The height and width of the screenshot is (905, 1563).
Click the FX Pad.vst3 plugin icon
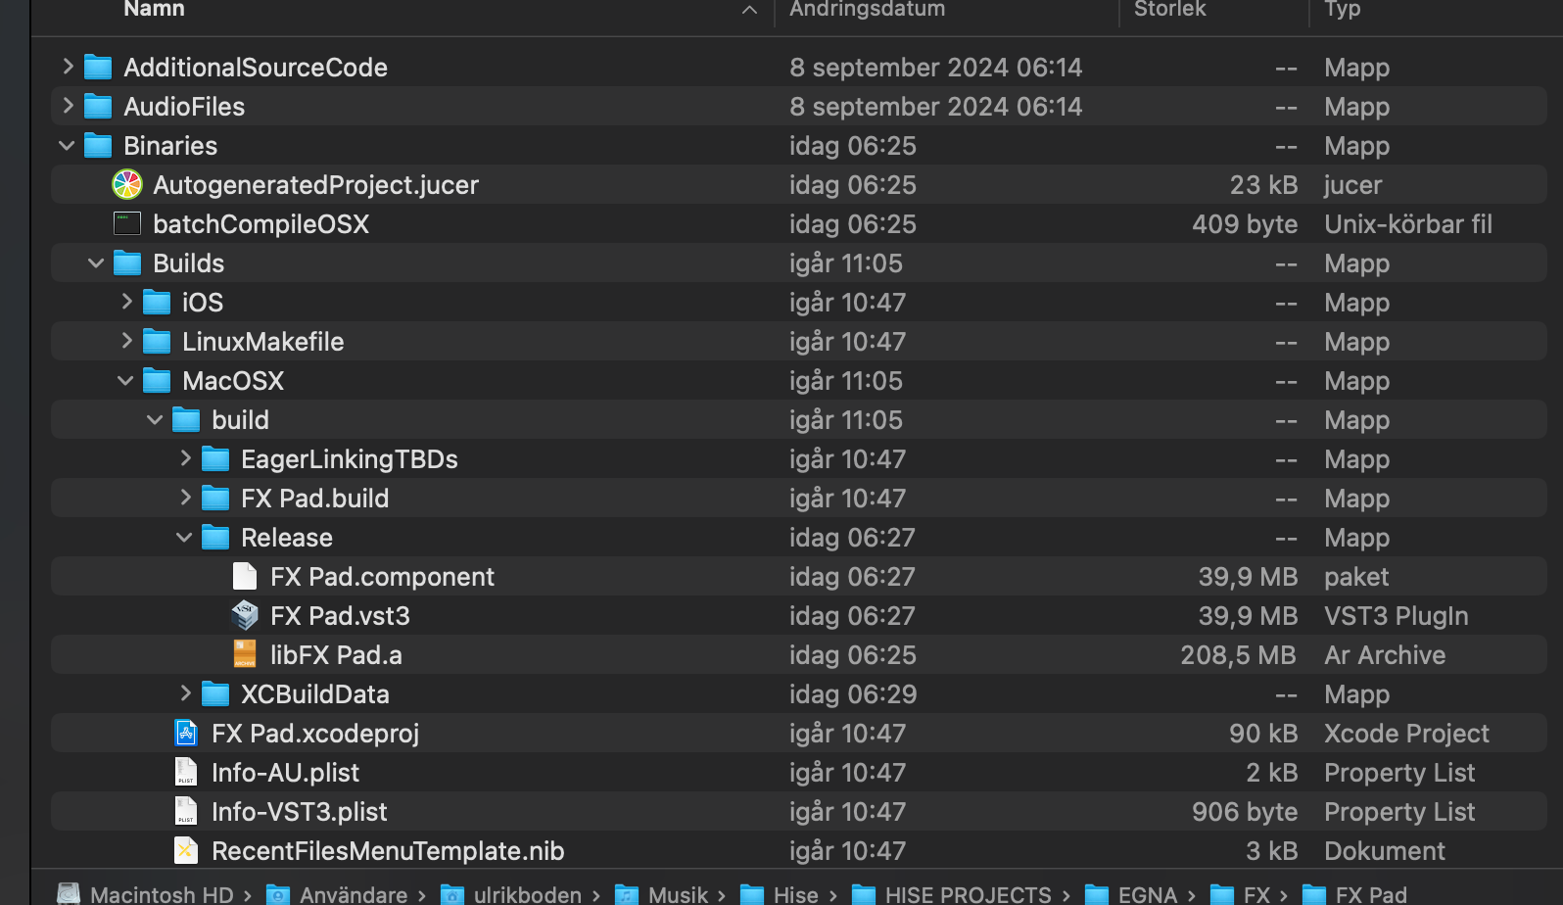(x=245, y=615)
